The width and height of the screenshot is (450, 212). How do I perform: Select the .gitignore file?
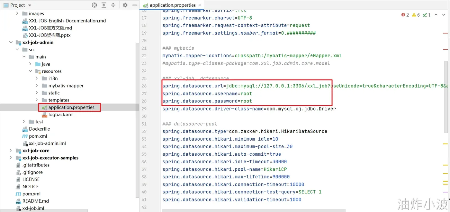[x=32, y=172]
